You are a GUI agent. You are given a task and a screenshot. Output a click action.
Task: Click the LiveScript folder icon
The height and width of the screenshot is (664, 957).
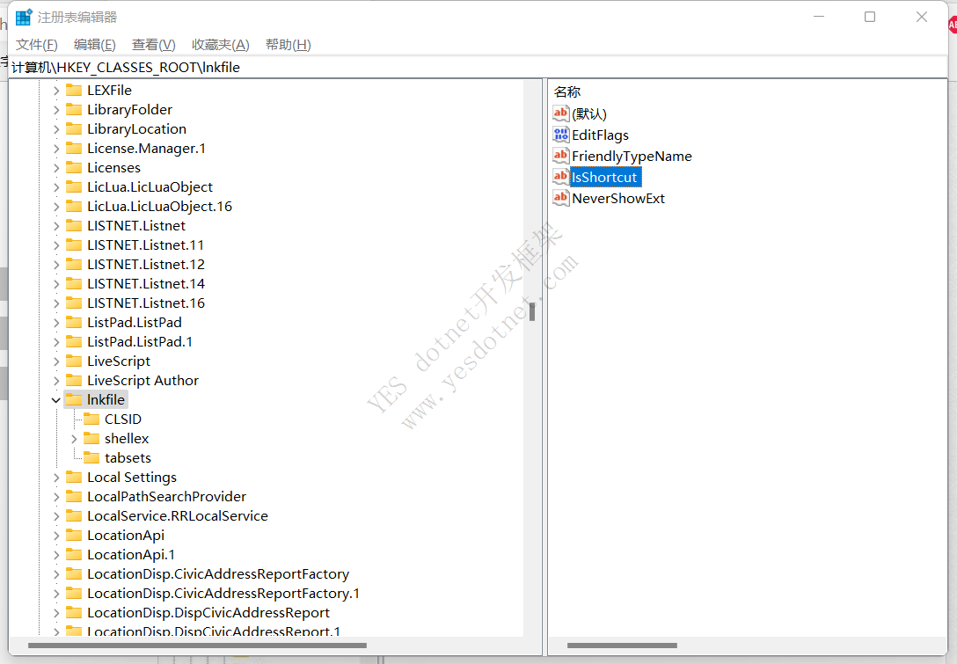tap(74, 361)
